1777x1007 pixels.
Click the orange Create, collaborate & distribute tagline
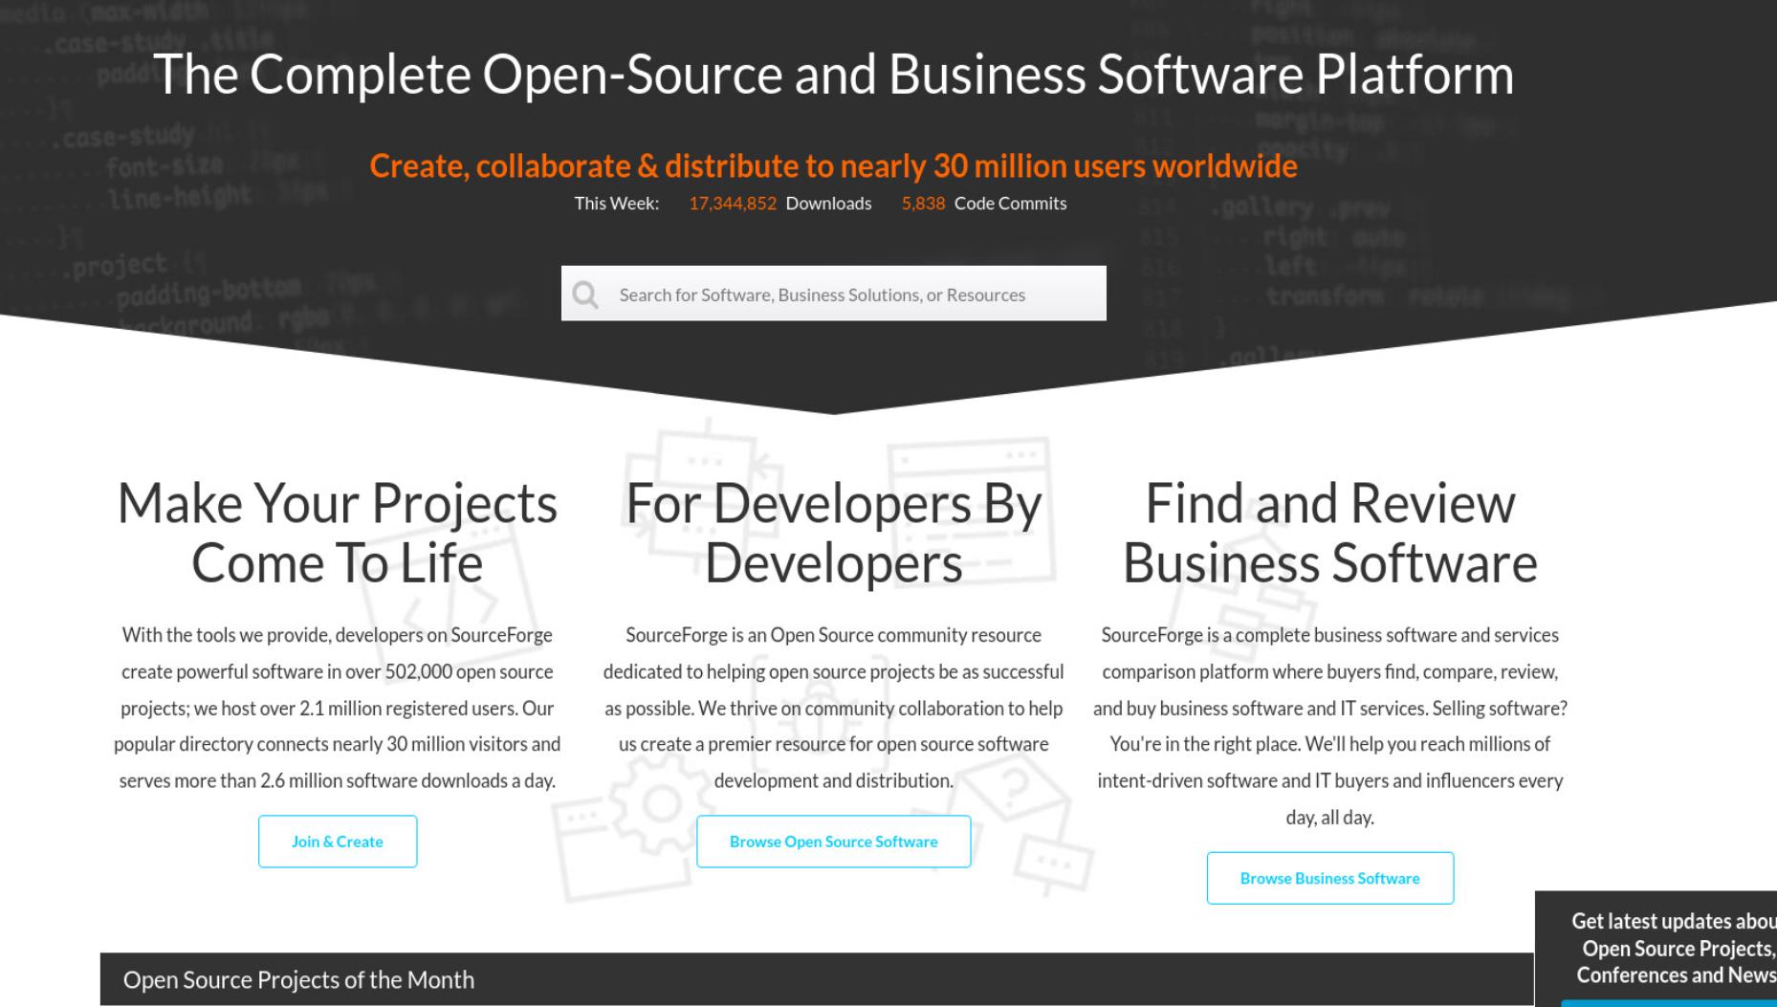[833, 166]
